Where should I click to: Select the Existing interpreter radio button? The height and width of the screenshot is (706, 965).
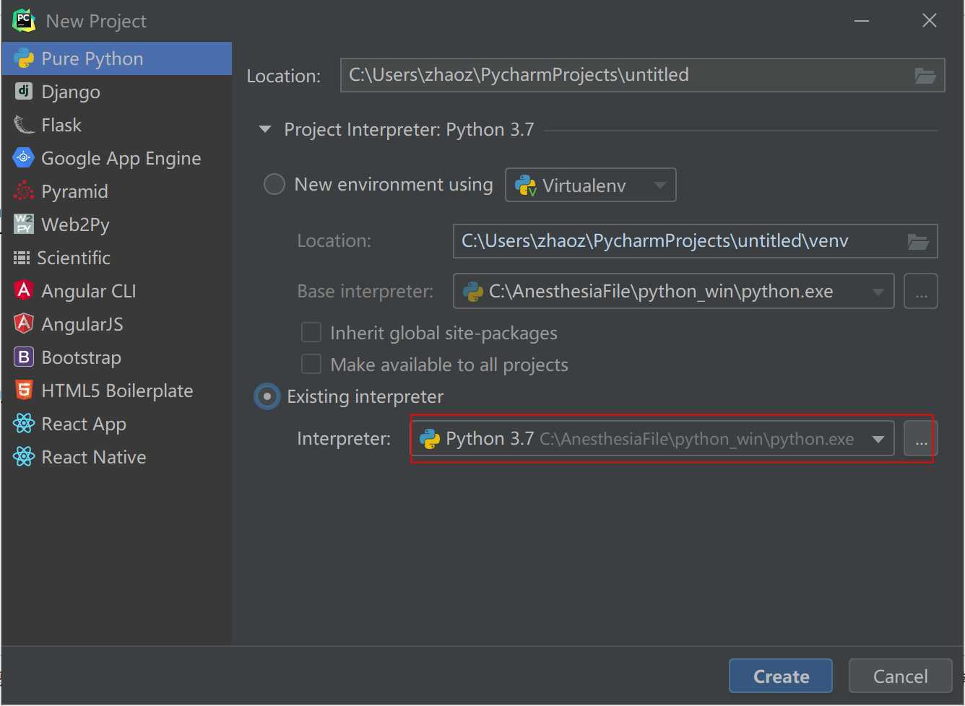pyautogui.click(x=267, y=396)
